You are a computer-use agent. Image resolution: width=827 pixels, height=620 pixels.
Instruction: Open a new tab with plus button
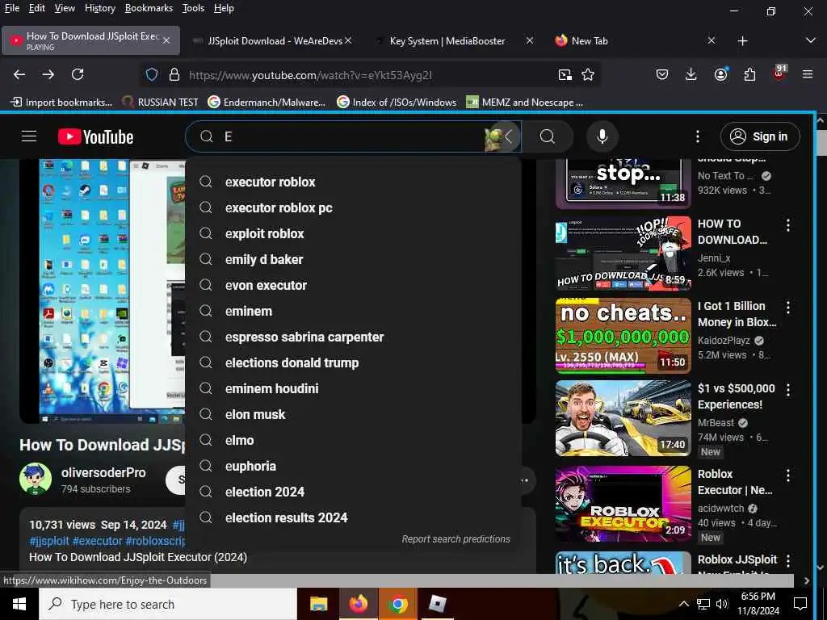click(x=743, y=40)
